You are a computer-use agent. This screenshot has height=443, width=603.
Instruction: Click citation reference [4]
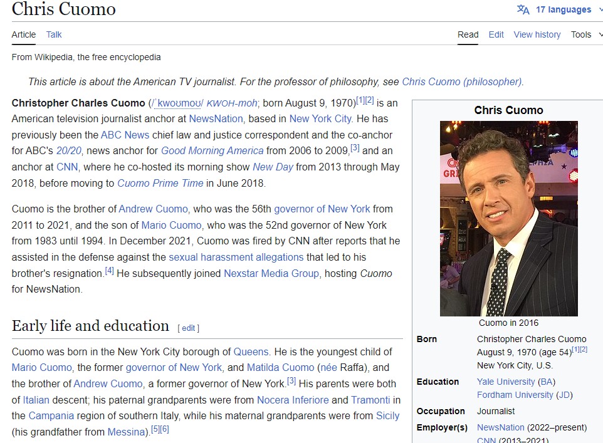110,271
